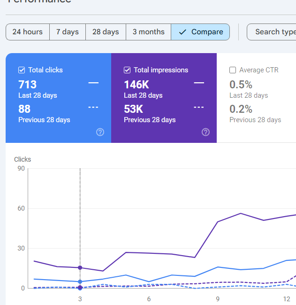The image size is (296, 305).
Task: Click the 0.5% Average CTR value
Action: [x=241, y=85]
